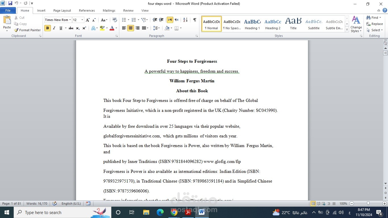Switch to the Insert tab

(x=41, y=11)
